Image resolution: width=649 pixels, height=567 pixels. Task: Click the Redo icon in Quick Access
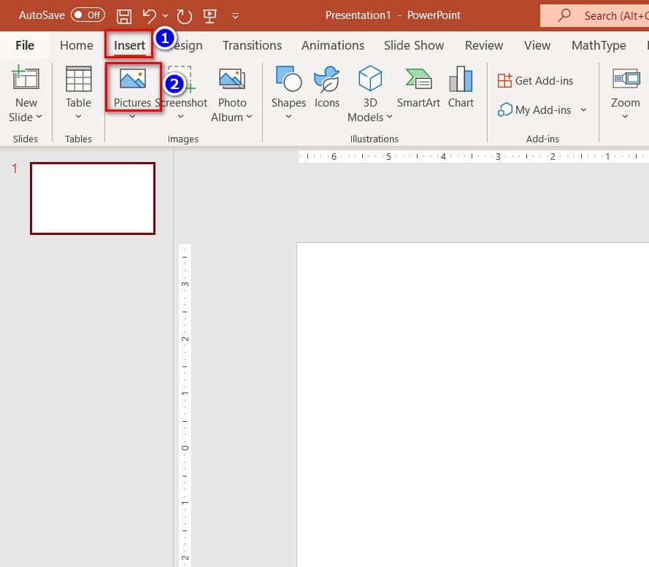point(184,15)
